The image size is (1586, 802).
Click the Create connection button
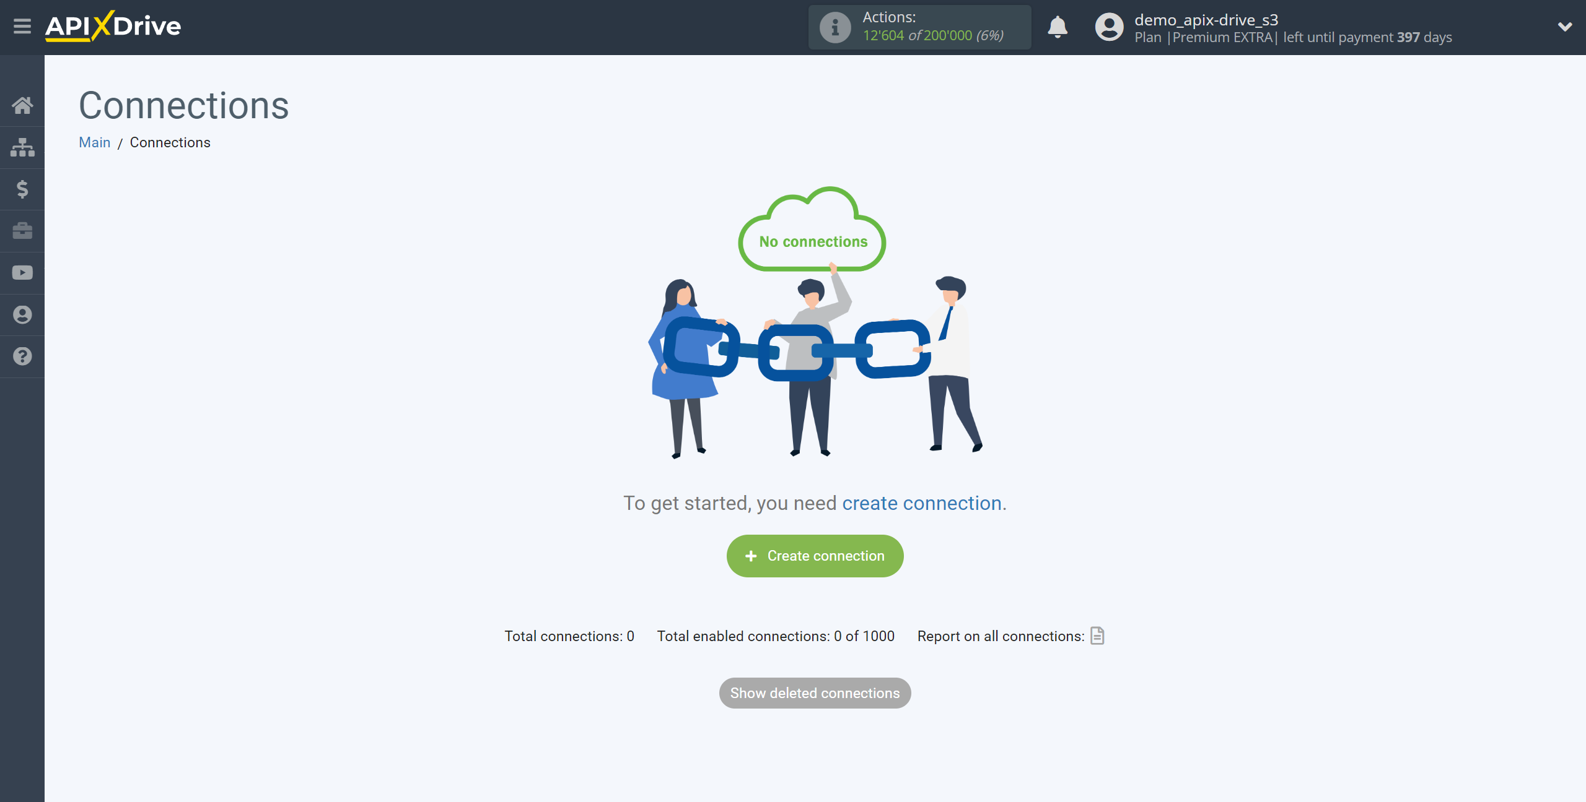tap(814, 556)
